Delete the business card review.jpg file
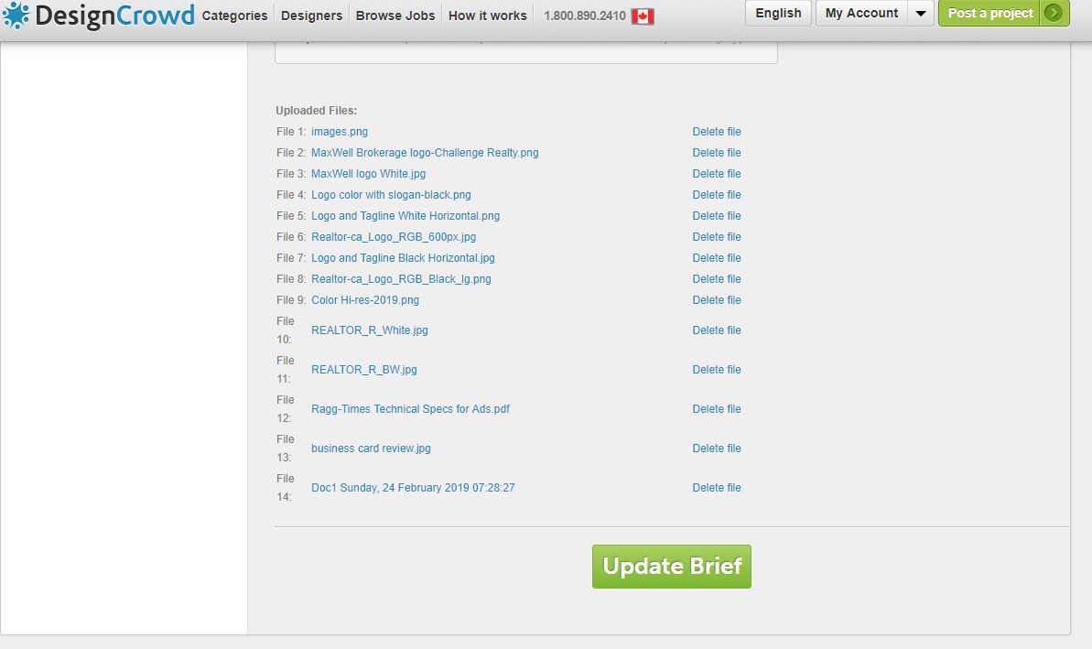The image size is (1092, 649). (x=717, y=449)
